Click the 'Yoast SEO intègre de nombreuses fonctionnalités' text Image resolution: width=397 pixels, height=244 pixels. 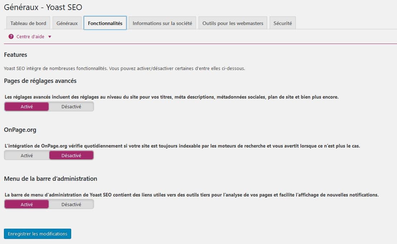point(124,69)
